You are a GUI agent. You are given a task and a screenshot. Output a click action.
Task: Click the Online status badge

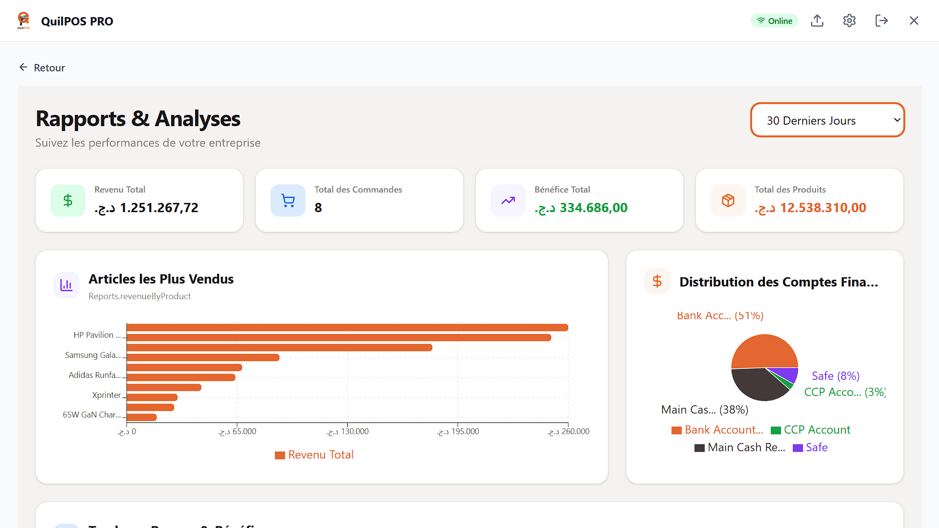coord(774,21)
